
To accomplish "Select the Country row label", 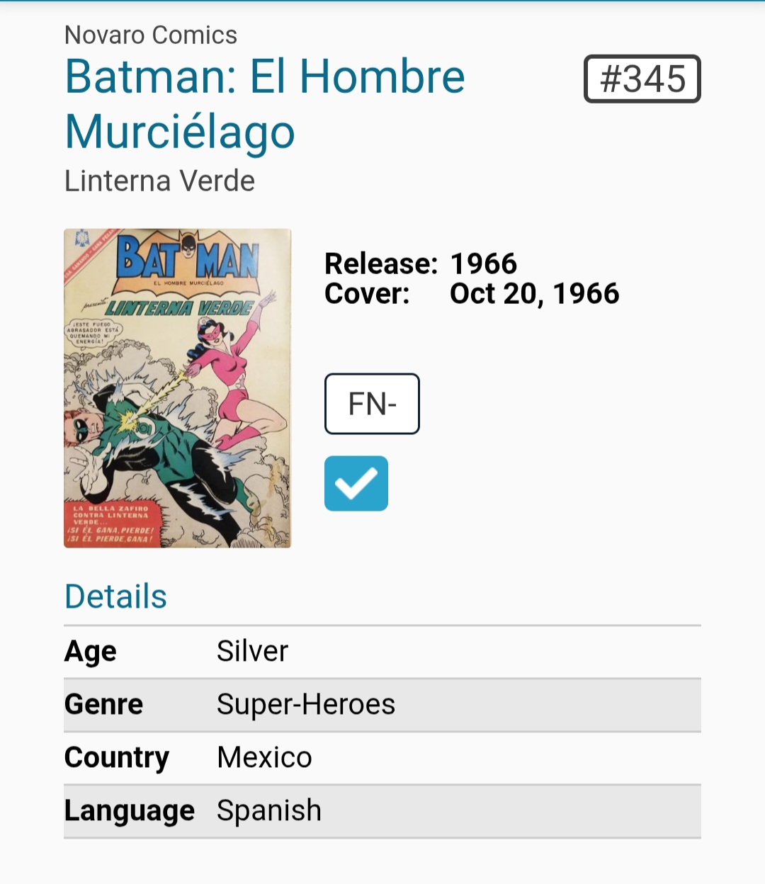I will pyautogui.click(x=117, y=758).
